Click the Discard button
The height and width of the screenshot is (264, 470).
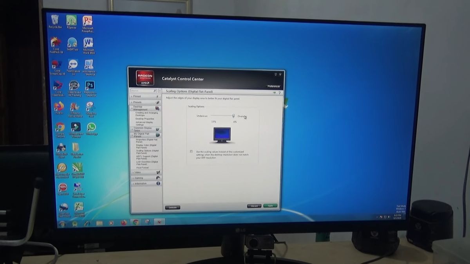254,206
